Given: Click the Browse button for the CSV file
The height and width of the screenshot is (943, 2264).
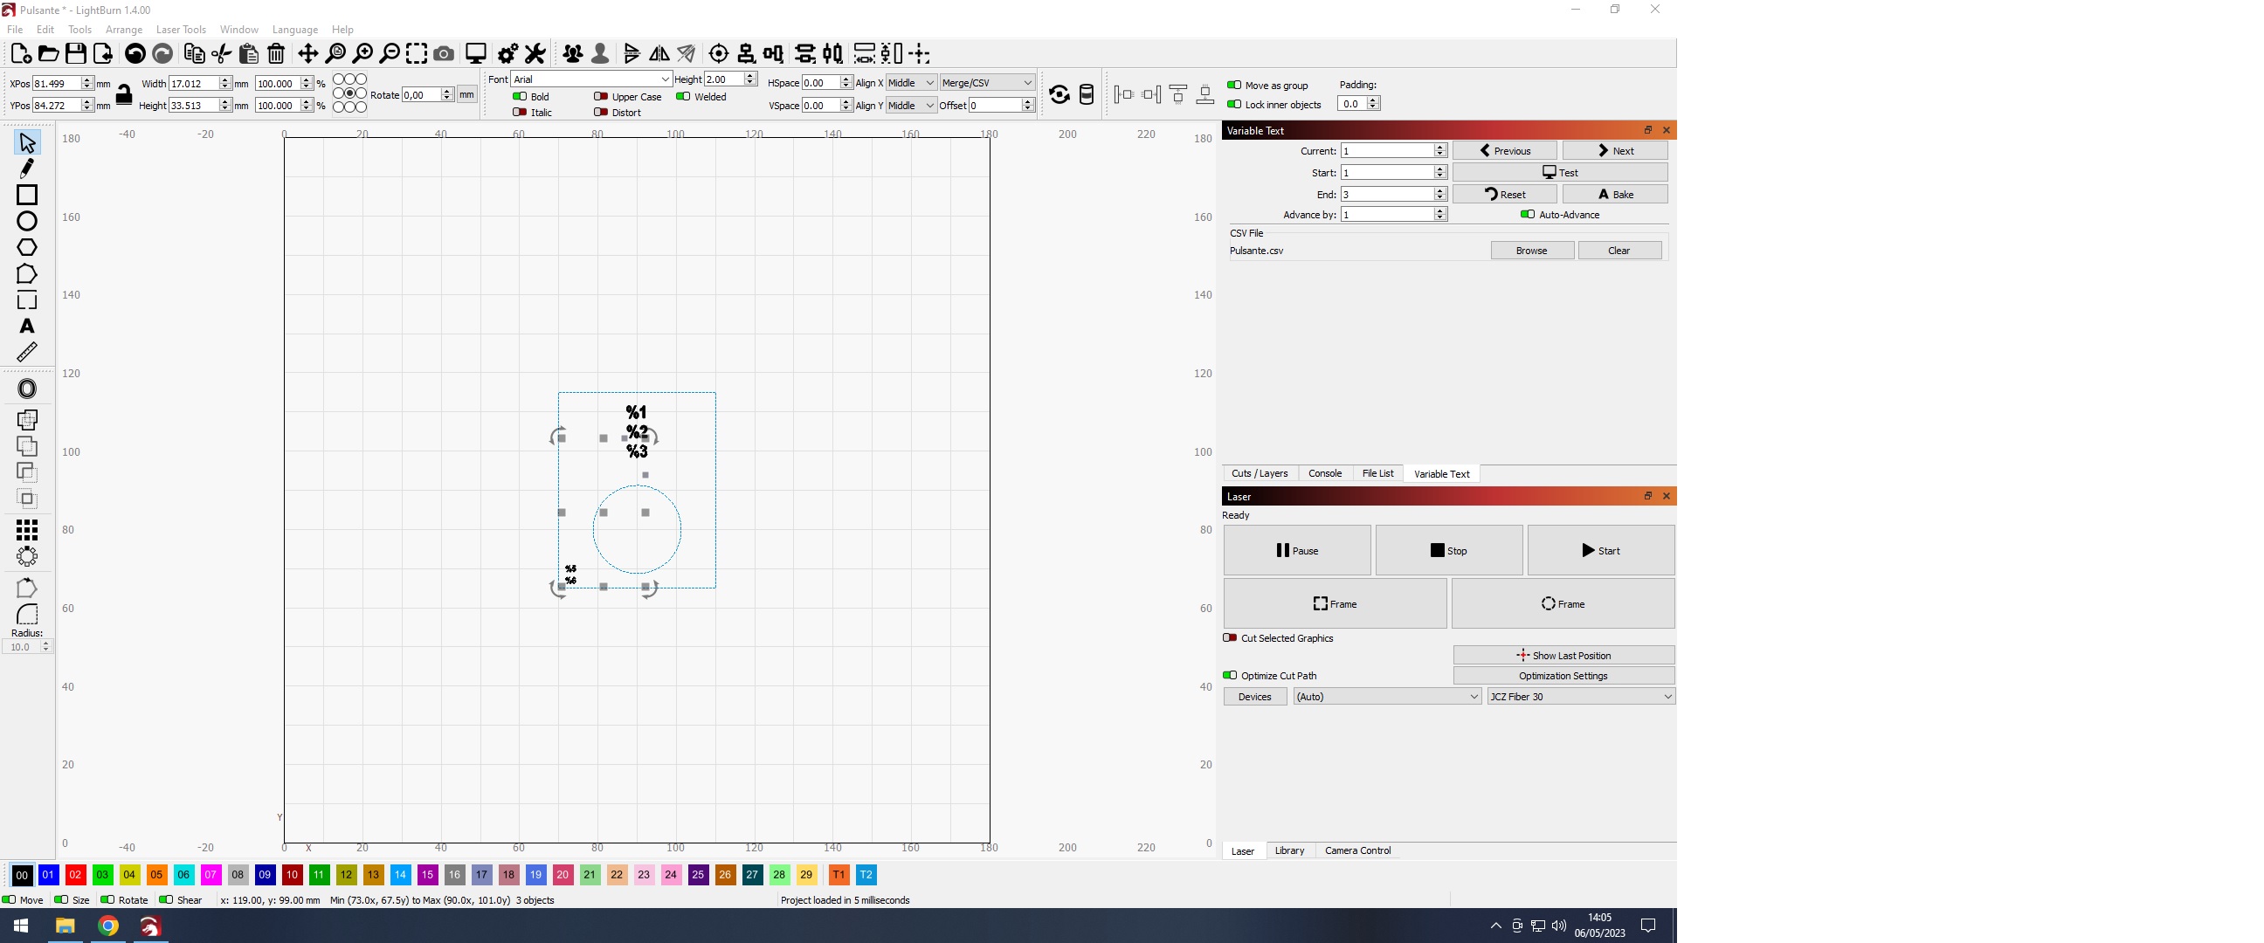Looking at the screenshot, I should coord(1532,251).
